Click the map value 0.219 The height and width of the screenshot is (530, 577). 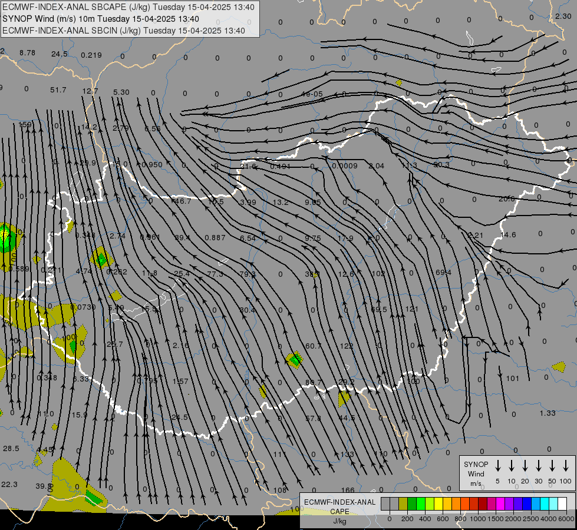pos(91,55)
